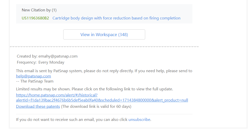Open patent number US11963680B2
252x131 pixels.
click(x=35, y=18)
